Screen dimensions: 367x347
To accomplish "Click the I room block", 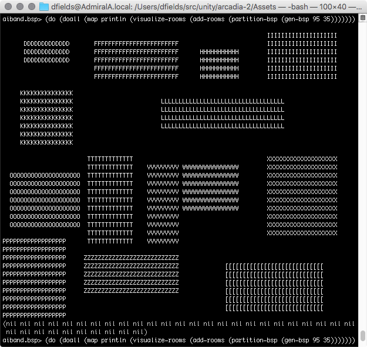I will pyautogui.click(x=302, y=56).
